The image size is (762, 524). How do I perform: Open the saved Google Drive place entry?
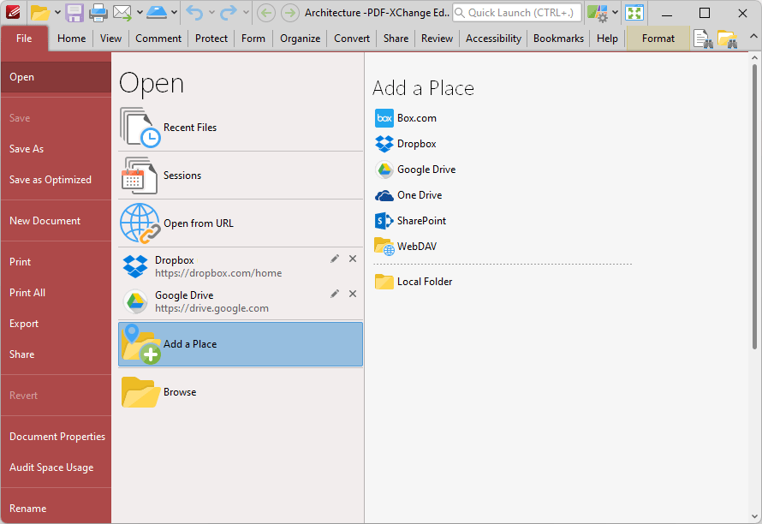click(241, 301)
